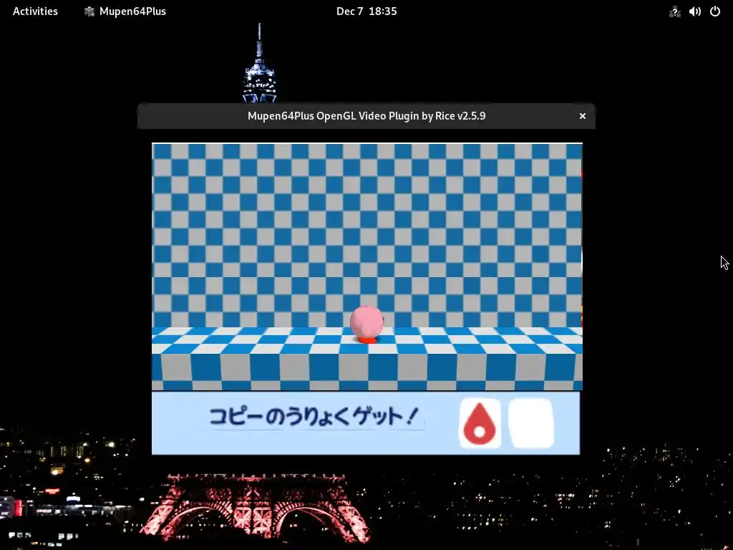Open the Mupen64Plus app menu

pyautogui.click(x=125, y=11)
